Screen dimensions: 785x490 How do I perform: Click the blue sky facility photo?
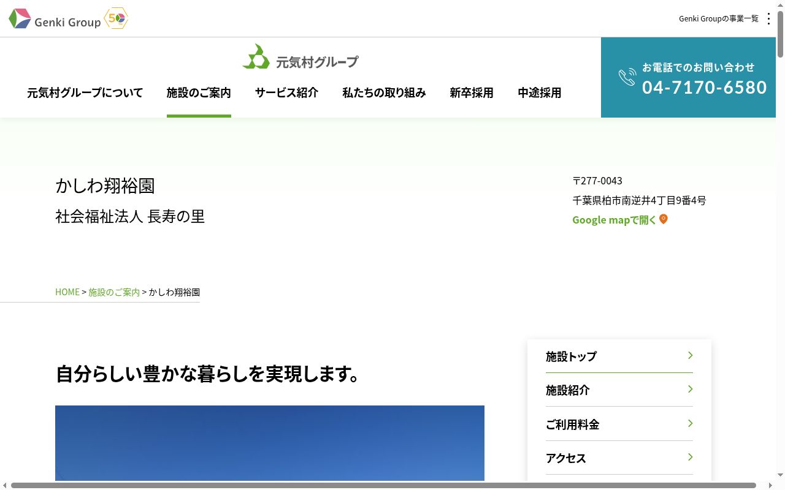coord(270,443)
